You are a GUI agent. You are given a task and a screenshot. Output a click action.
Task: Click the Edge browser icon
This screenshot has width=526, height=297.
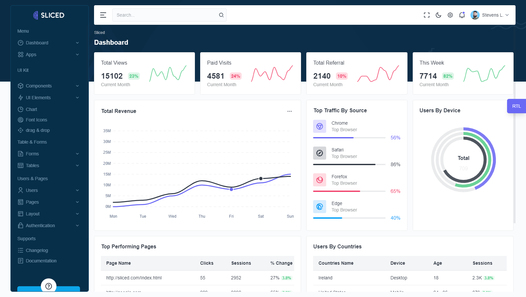(319, 207)
